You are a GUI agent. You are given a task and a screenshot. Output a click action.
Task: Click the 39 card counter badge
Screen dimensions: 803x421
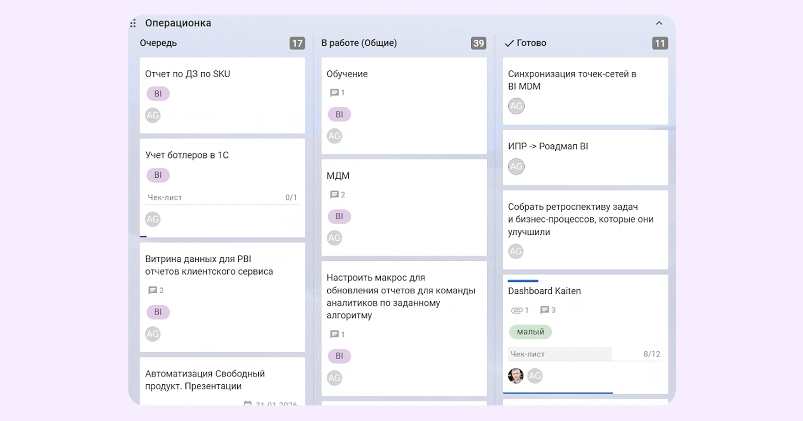click(478, 43)
